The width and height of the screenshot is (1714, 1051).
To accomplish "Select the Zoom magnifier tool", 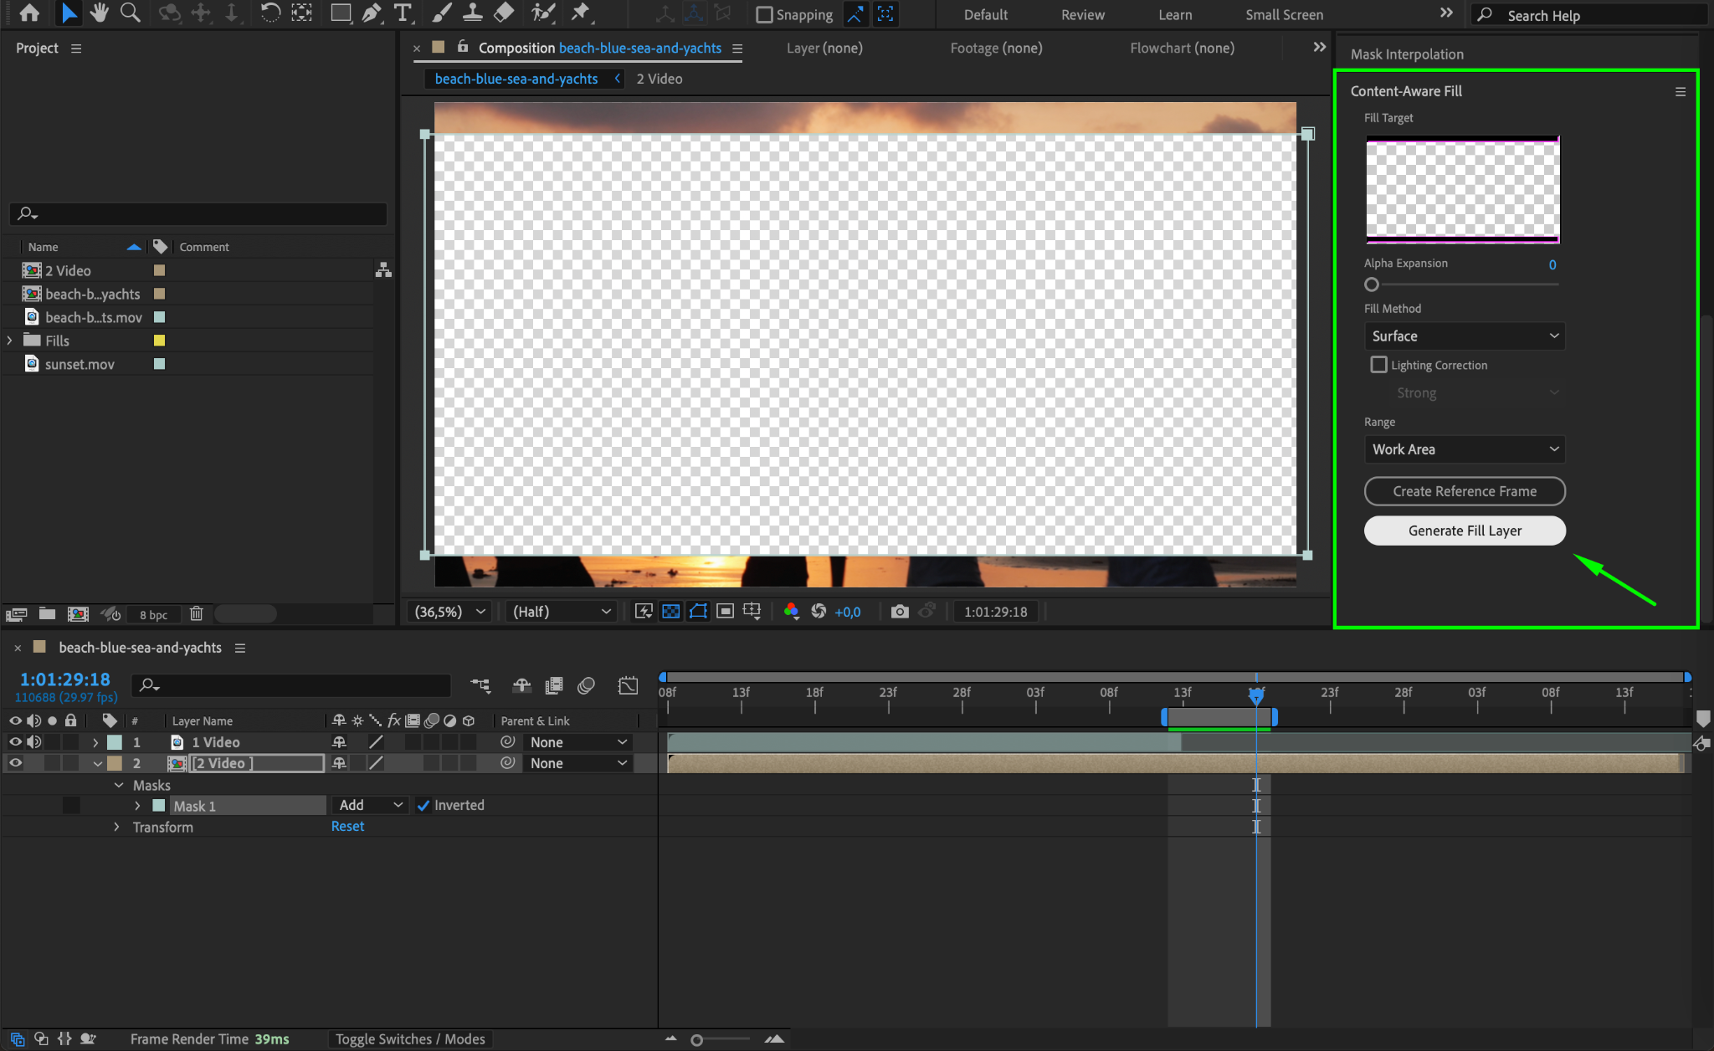I will tap(130, 13).
